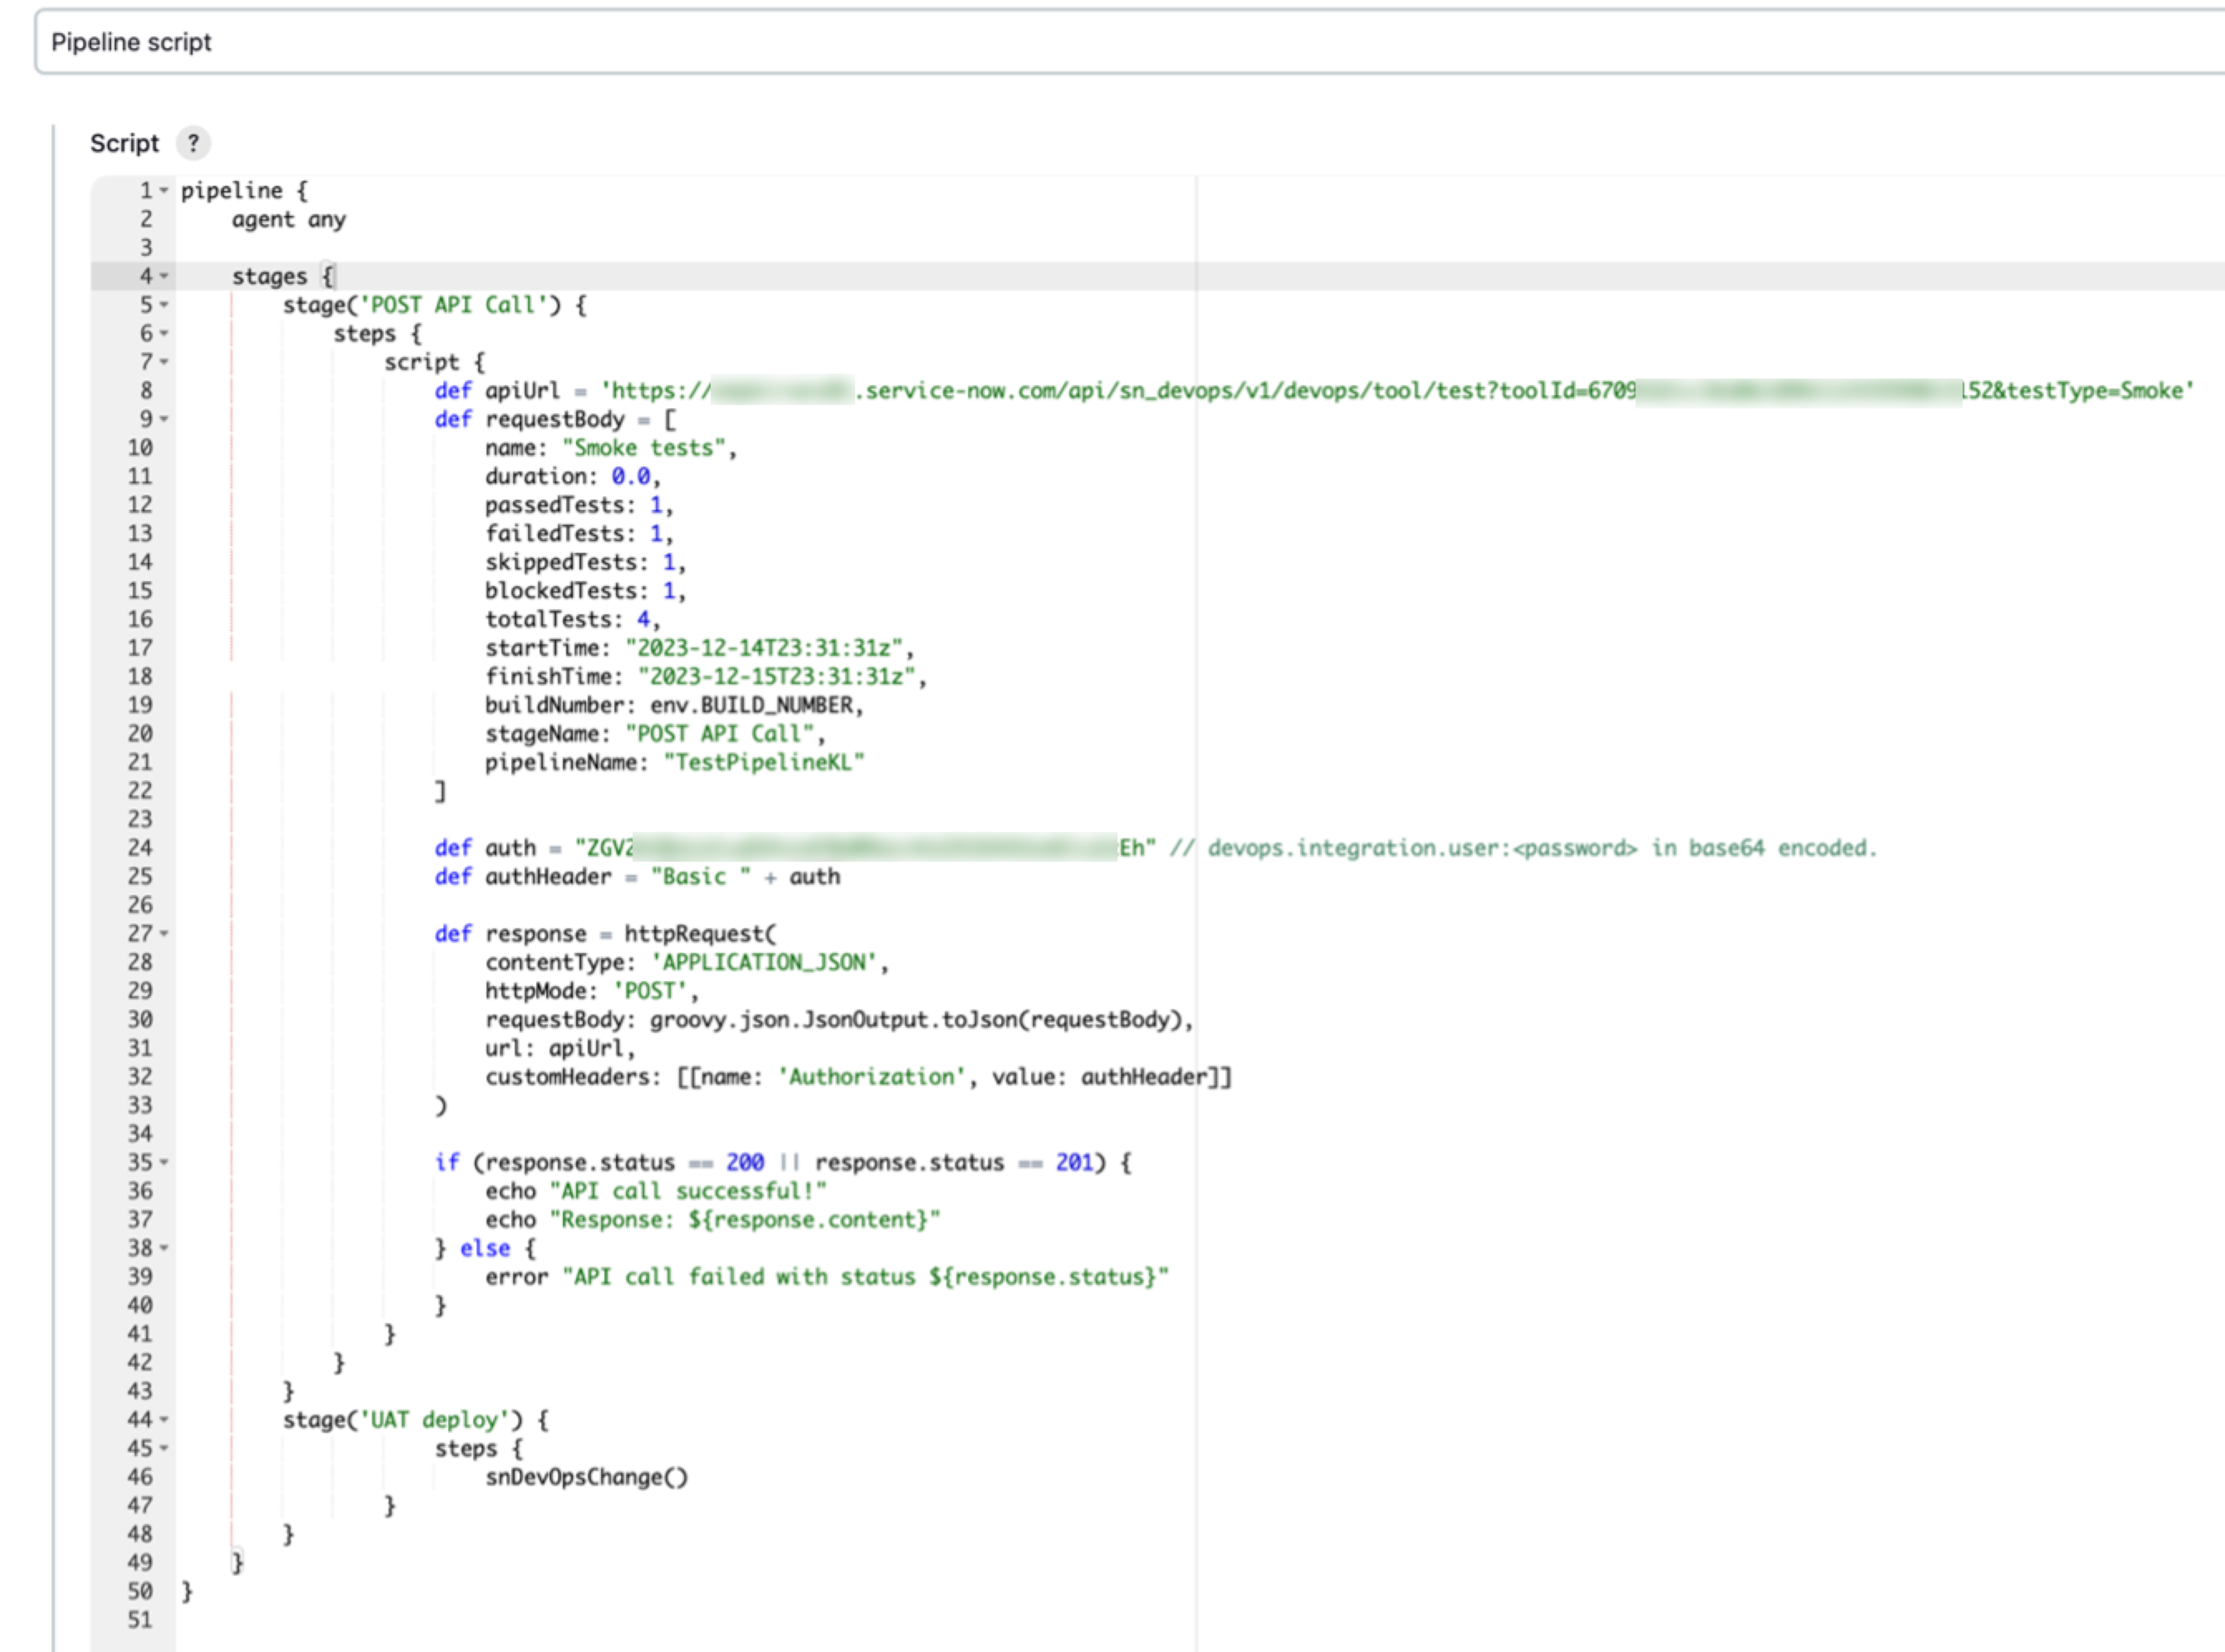Open the Pipeline script definition dropdown
The width and height of the screenshot is (2225, 1652).
1129,42
